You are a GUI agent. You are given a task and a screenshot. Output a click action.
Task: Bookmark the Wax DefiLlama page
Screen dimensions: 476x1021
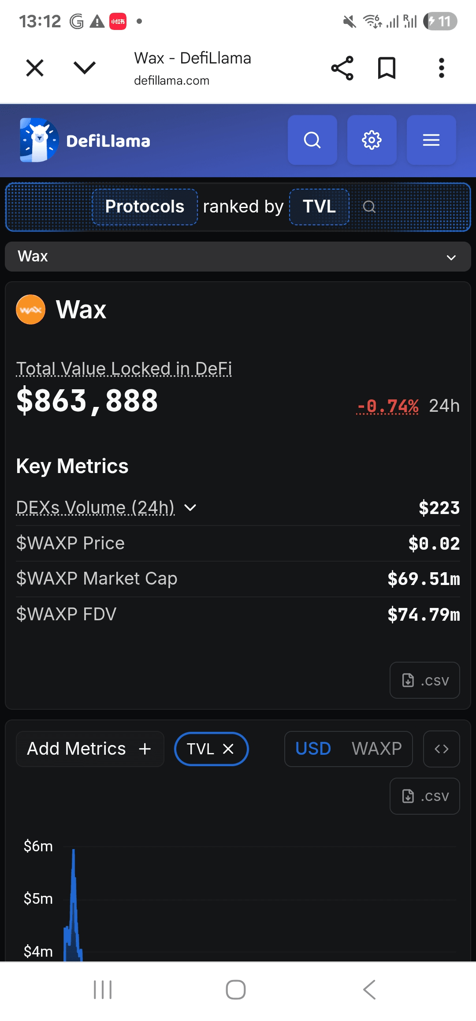(387, 68)
